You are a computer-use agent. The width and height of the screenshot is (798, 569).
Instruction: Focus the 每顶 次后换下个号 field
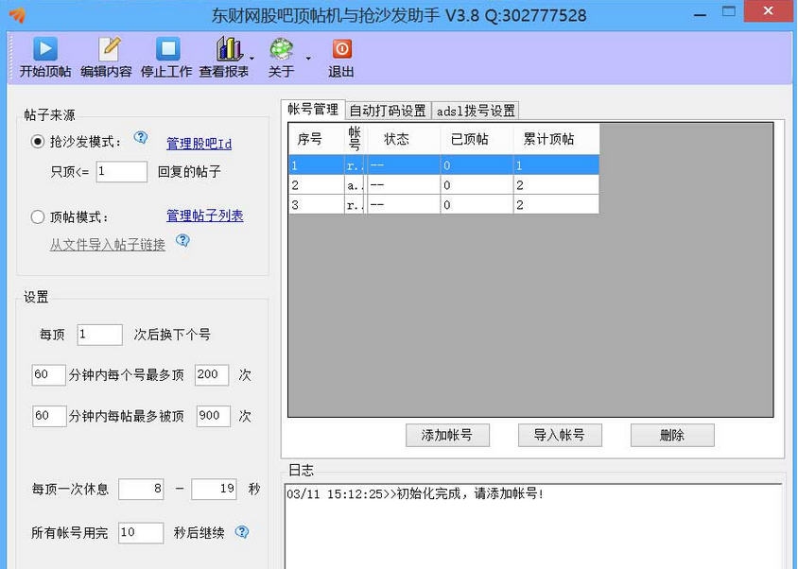point(100,335)
